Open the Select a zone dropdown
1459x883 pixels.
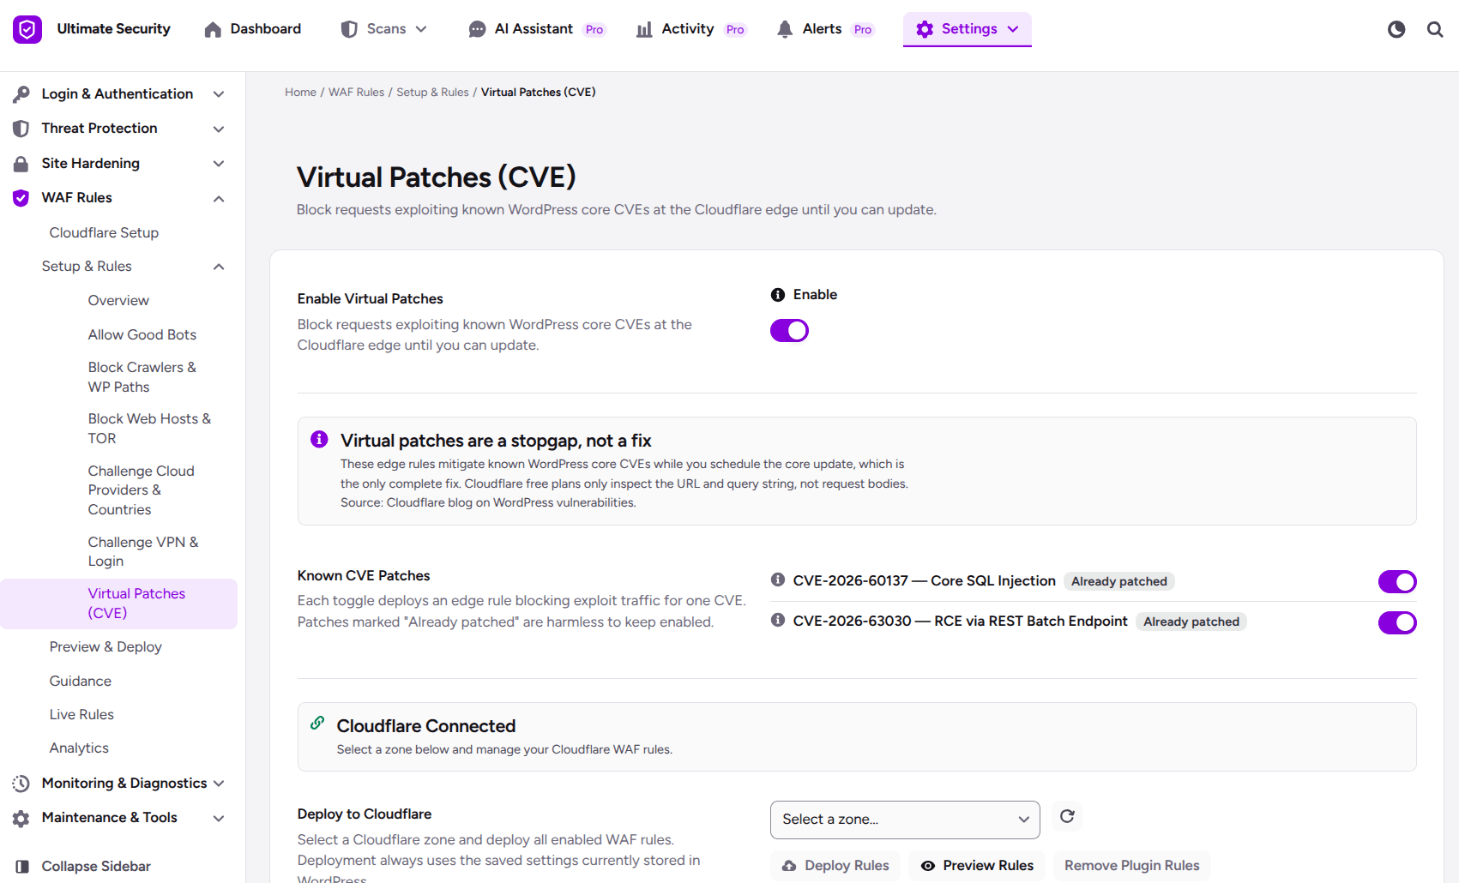pyautogui.click(x=905, y=820)
